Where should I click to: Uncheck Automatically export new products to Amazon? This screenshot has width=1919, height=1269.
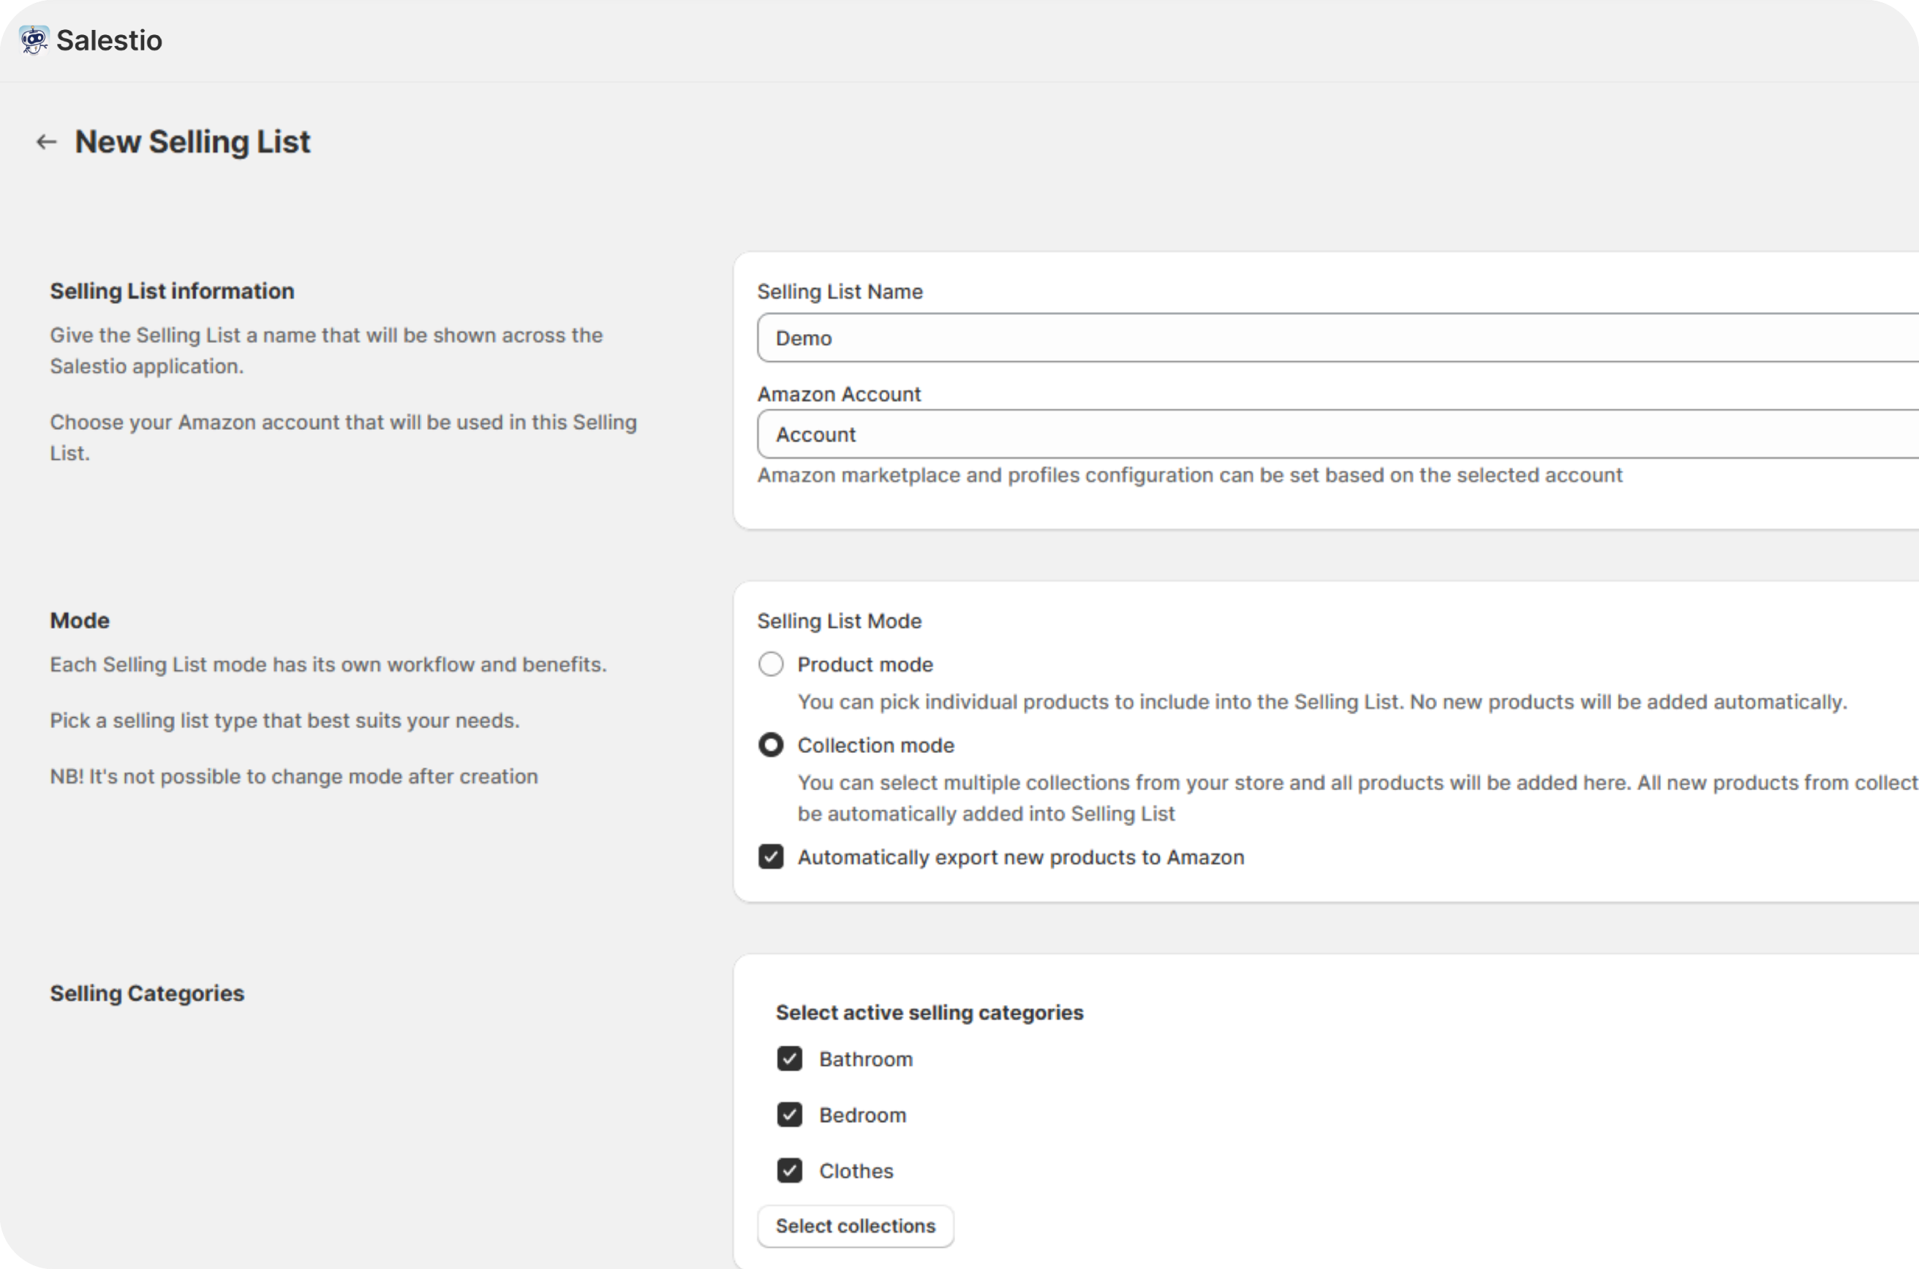click(770, 857)
